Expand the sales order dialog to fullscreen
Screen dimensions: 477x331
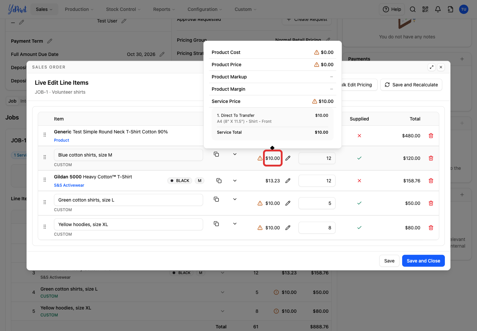pos(432,67)
